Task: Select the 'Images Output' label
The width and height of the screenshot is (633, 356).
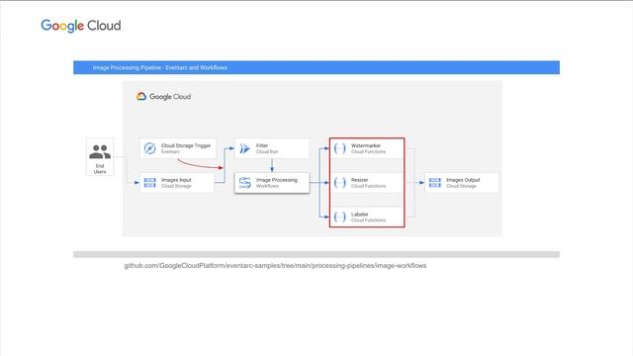Action: pyautogui.click(x=463, y=180)
